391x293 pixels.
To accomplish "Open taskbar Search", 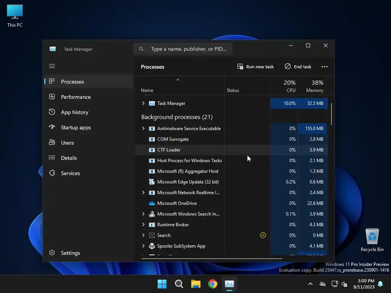I will (179, 284).
